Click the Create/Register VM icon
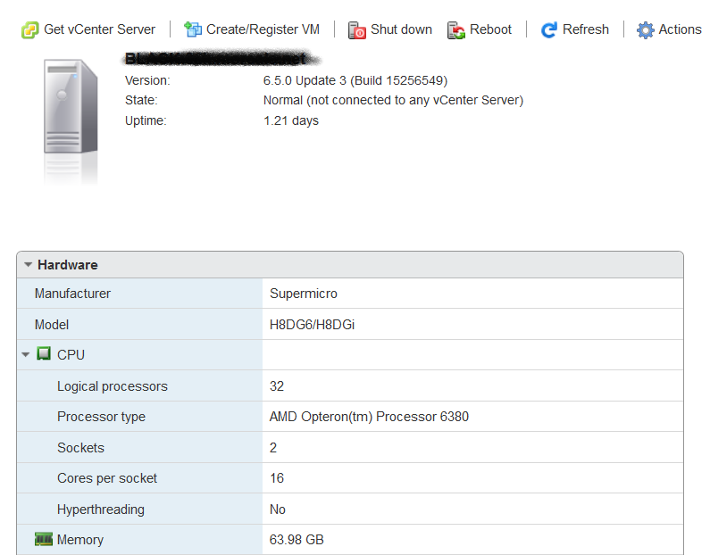710x555 pixels. (x=192, y=30)
